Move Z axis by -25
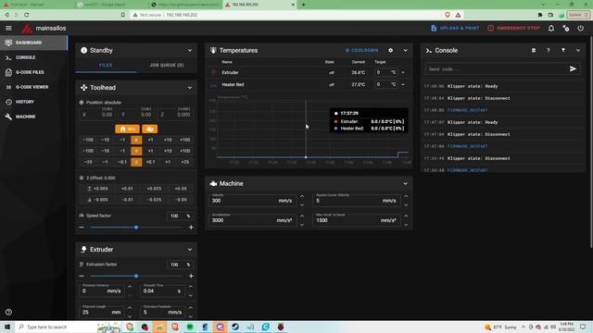Image resolution: width=593 pixels, height=333 pixels. (88, 162)
